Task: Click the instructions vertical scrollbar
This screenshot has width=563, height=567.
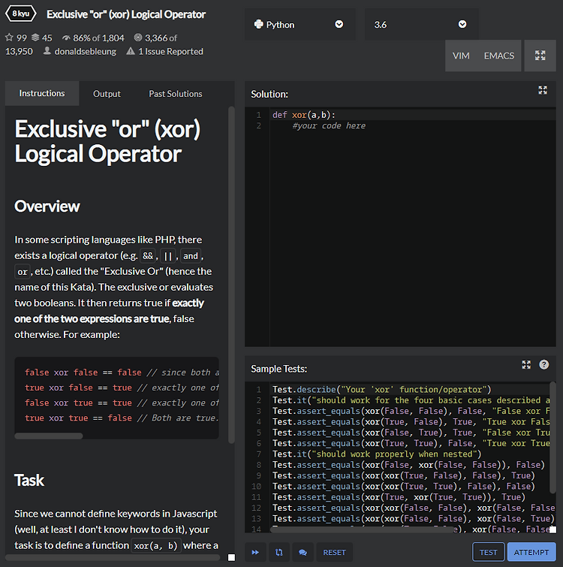Action: [x=231, y=275]
